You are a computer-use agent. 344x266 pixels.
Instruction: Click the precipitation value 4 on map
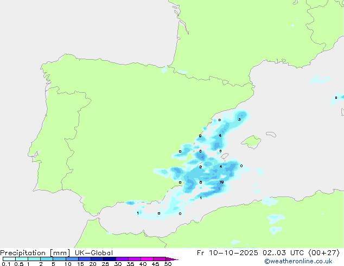pos(221,166)
